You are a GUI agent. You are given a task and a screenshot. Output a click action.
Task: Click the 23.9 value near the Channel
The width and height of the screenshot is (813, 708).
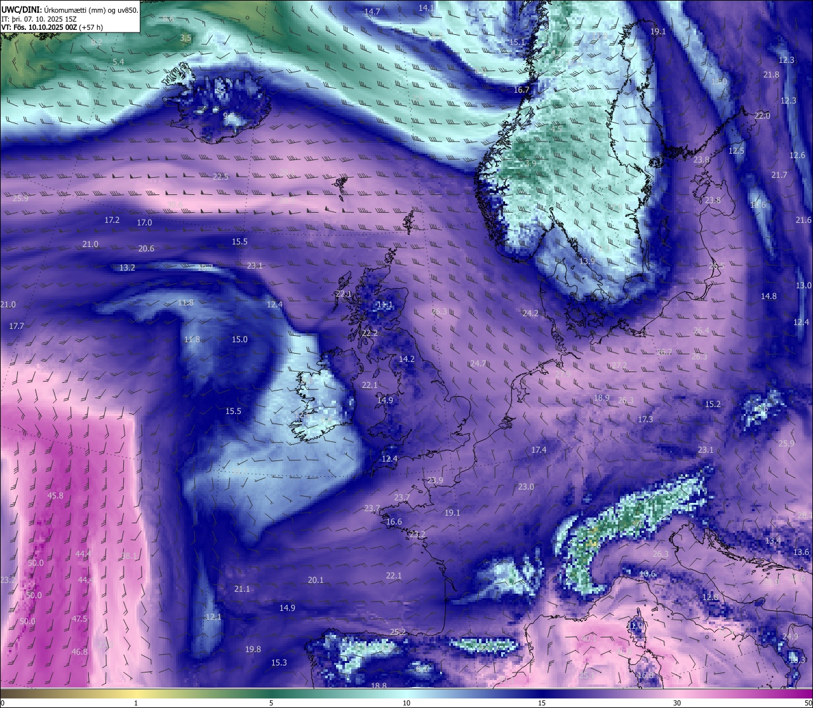(435, 480)
